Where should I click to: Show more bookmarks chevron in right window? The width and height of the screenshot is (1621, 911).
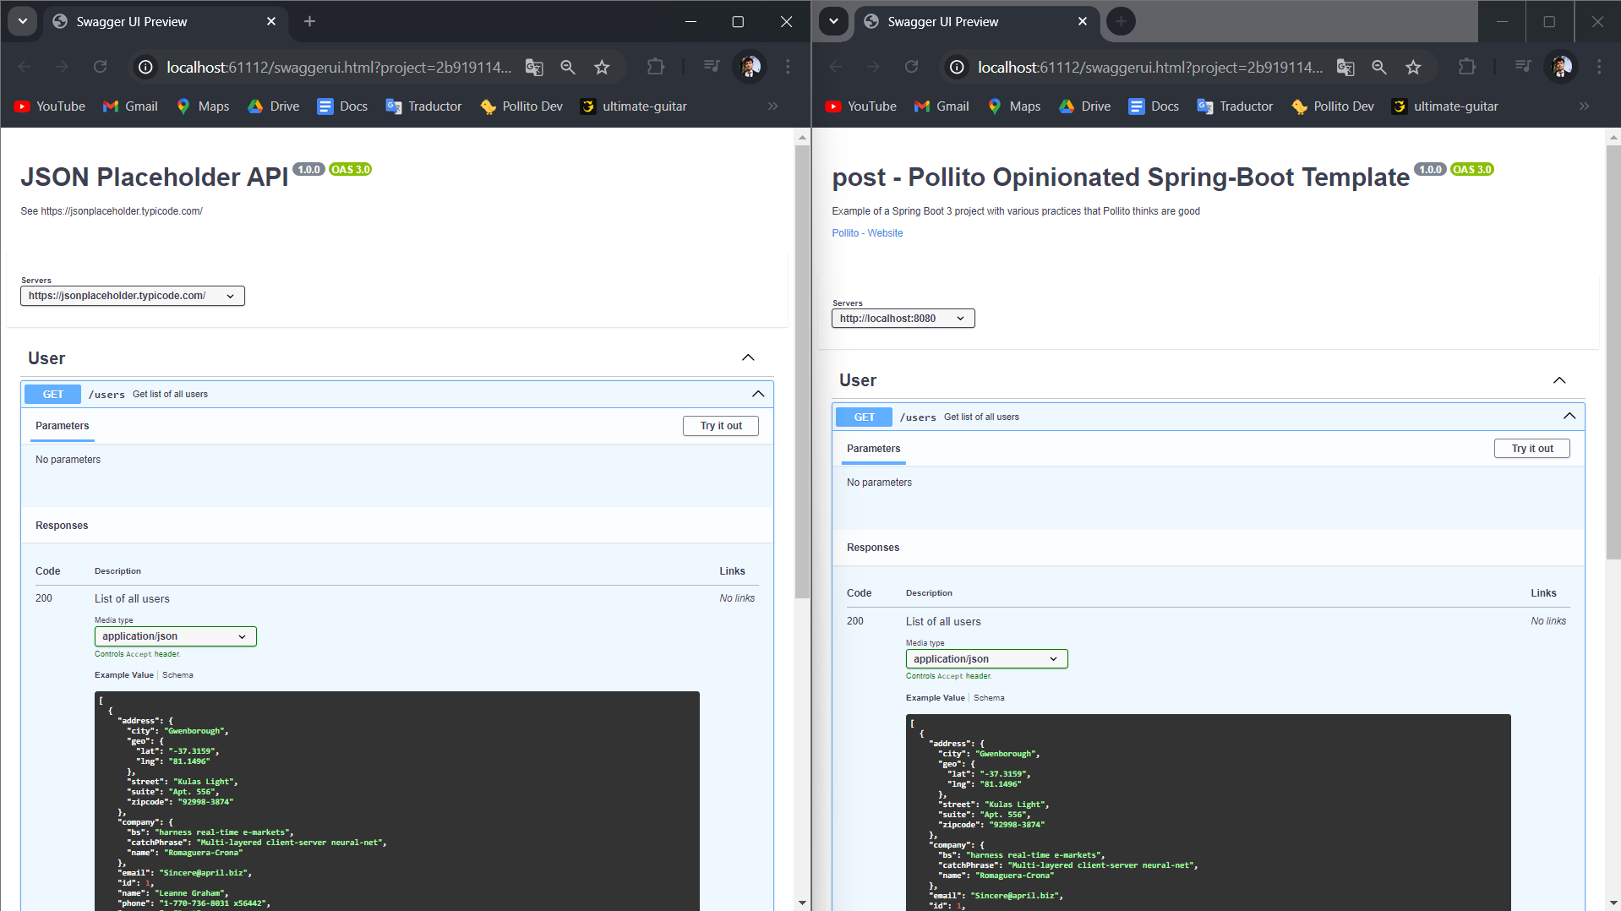click(x=1584, y=106)
